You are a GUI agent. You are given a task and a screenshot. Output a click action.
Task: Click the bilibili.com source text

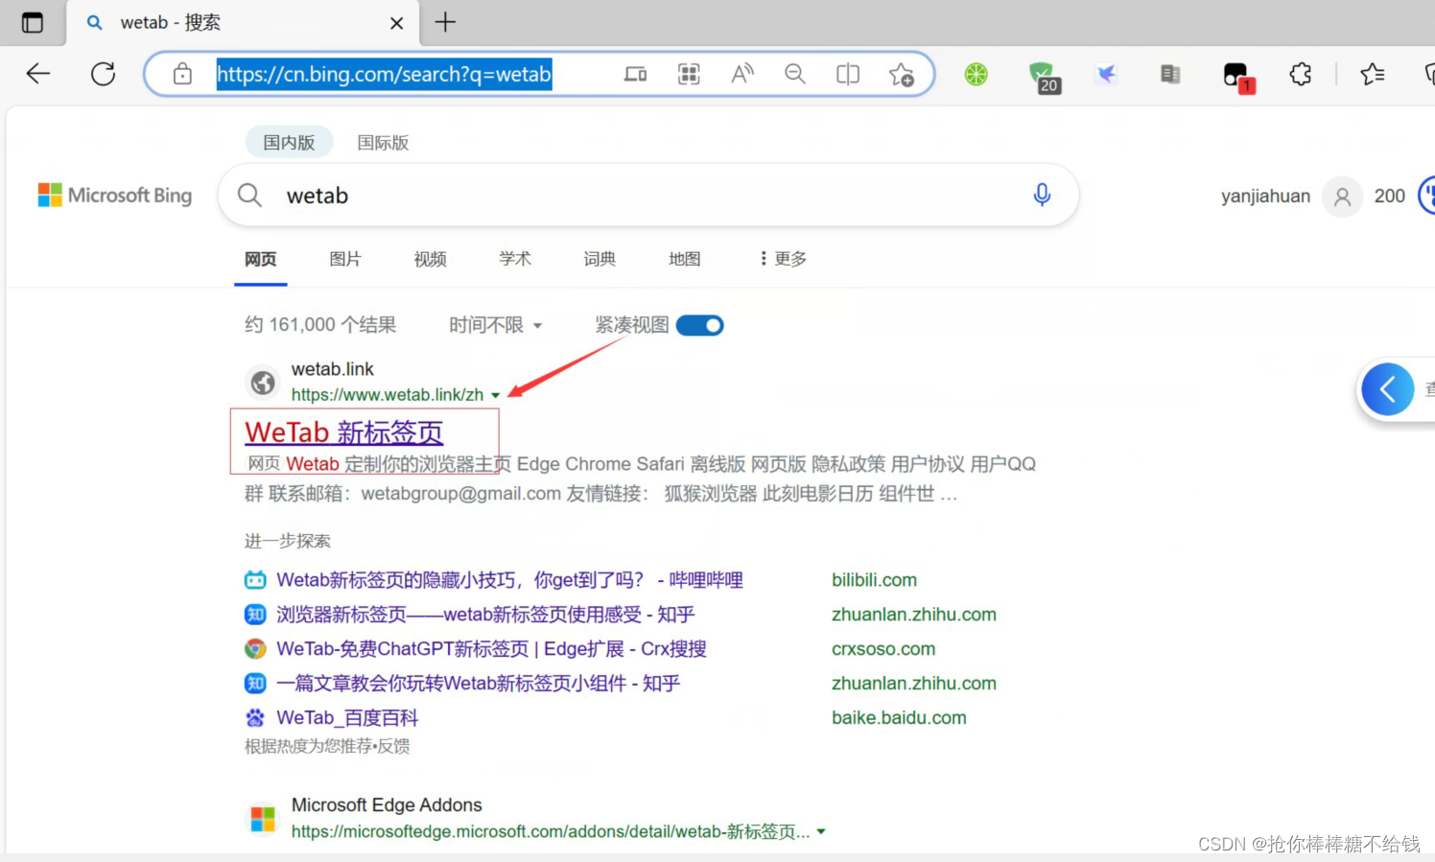[x=874, y=580]
